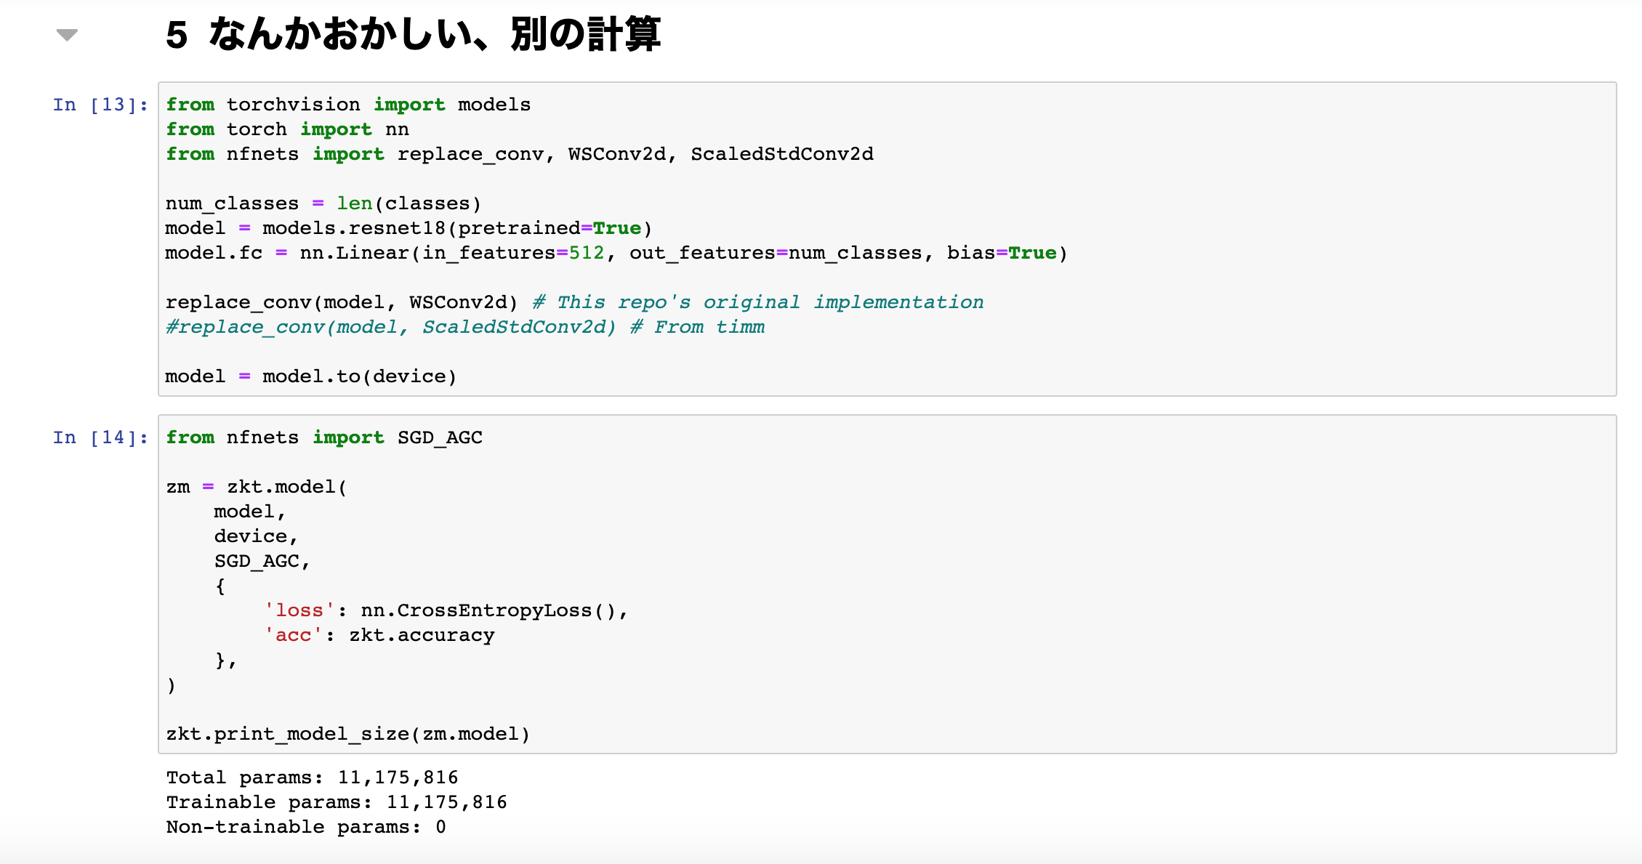The height and width of the screenshot is (864, 1642).
Task: Click line importing replace_conv, WSConv2d, ScaledStdConv2d
Action: point(520,154)
